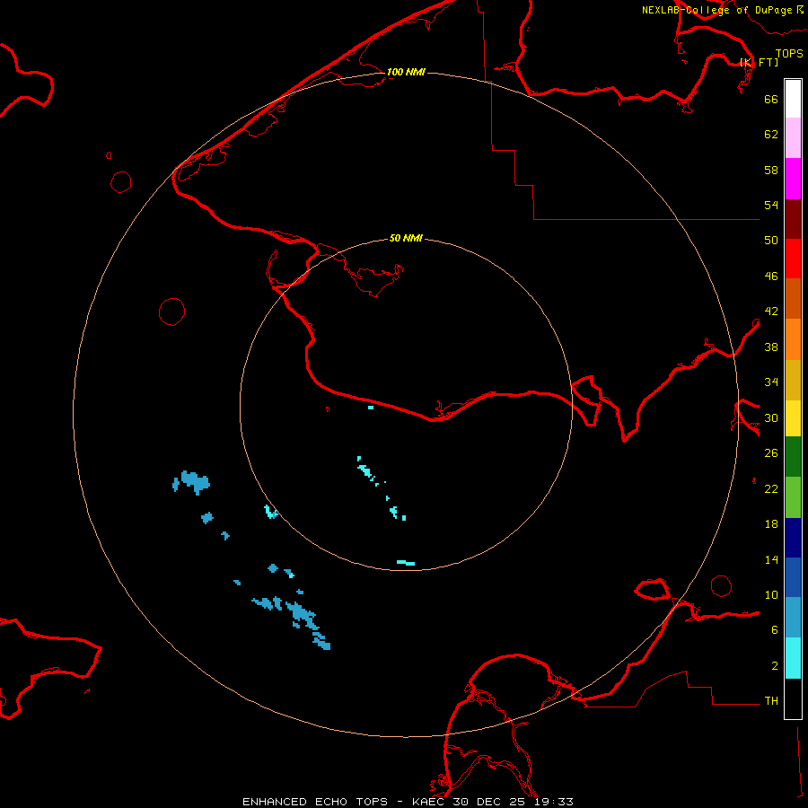The image size is (808, 808).
Task: Click the legend value 62
Action: point(771,135)
